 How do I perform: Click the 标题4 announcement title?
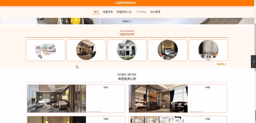(x=208, y=119)
